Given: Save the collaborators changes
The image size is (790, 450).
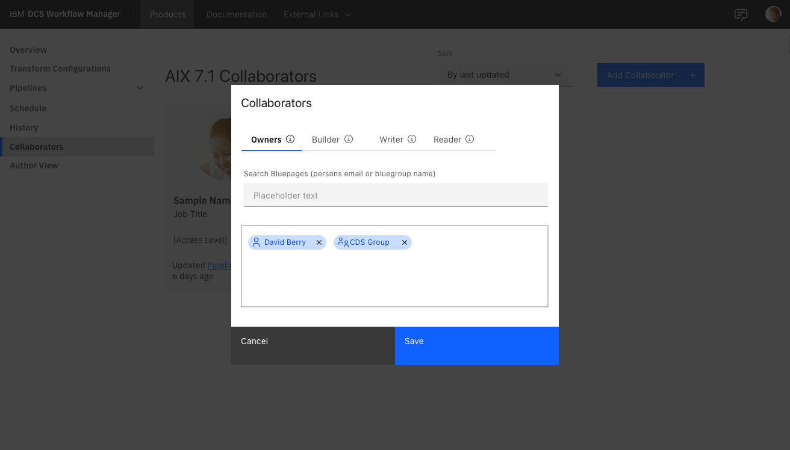Looking at the screenshot, I should point(477,346).
